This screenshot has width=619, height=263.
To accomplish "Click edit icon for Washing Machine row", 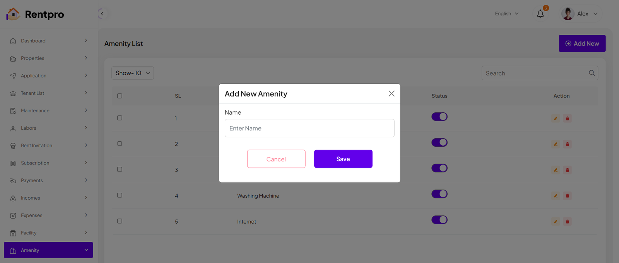I will (556, 196).
